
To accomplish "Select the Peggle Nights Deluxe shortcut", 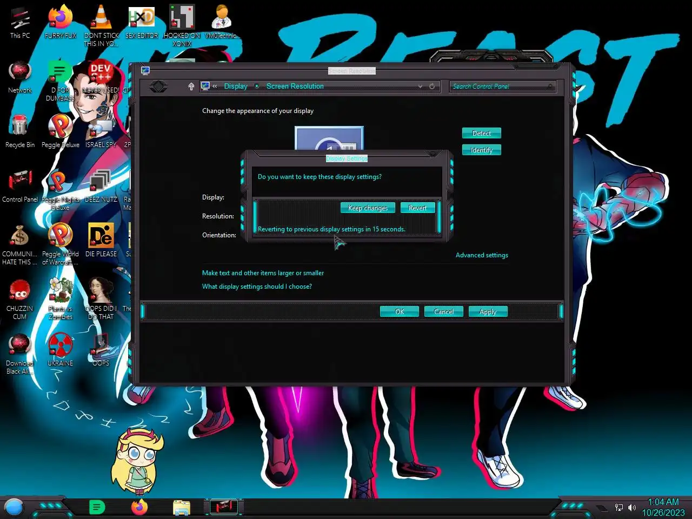I will click(61, 190).
